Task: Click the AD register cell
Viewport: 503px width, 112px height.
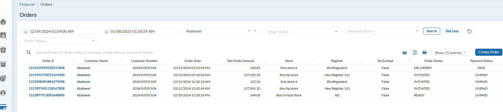Action: (337, 95)
